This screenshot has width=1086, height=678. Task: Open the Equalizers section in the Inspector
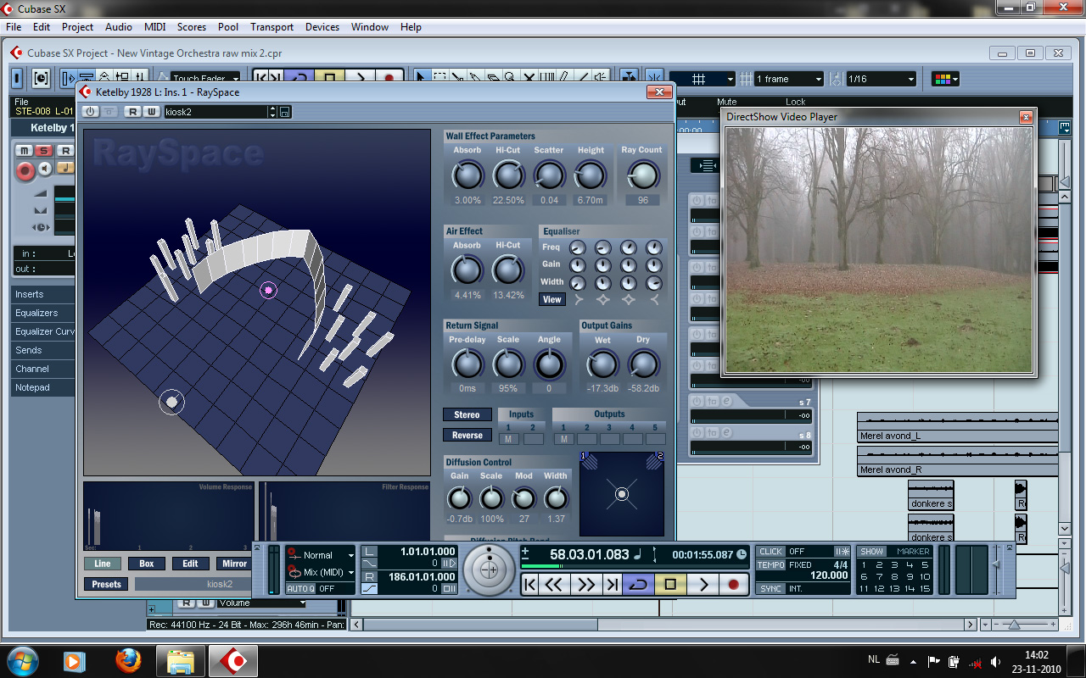(x=43, y=313)
